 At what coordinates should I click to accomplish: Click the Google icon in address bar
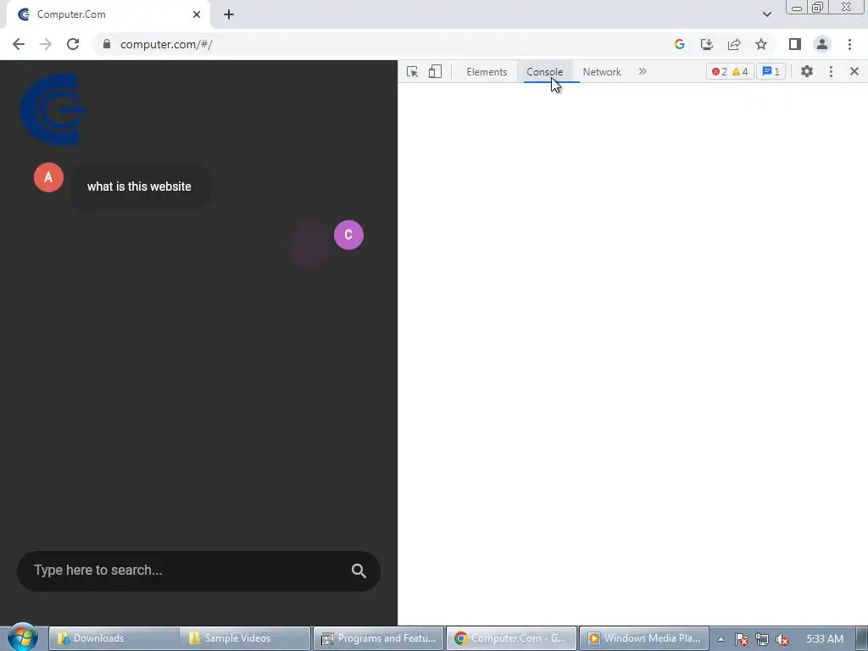point(680,44)
